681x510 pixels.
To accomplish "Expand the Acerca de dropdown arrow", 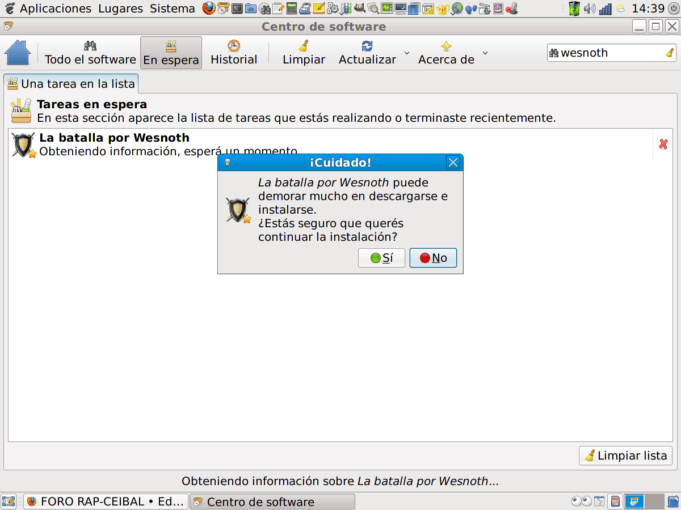I will pos(485,53).
